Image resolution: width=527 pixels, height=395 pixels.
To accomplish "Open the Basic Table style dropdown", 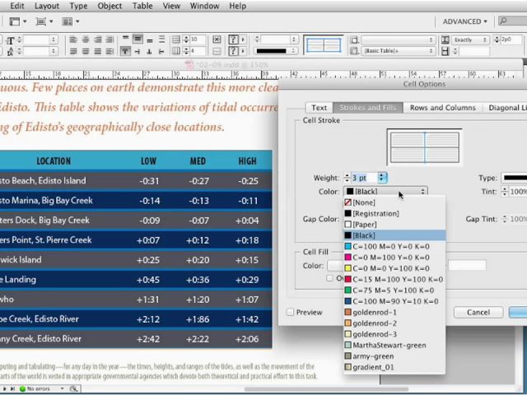I will [x=399, y=51].
